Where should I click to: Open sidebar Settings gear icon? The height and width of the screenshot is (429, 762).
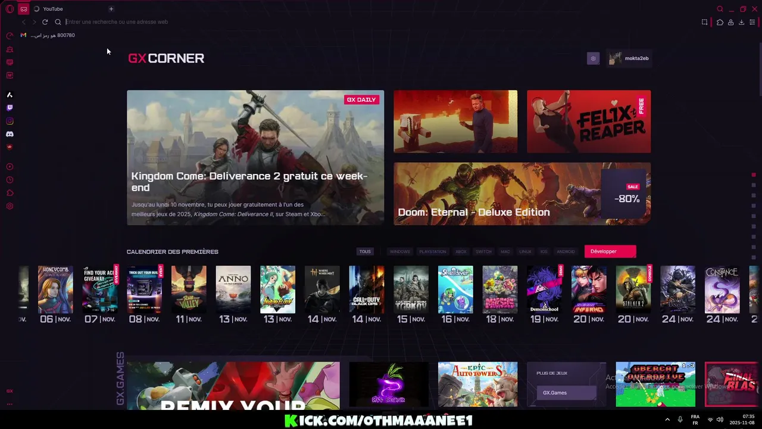(x=10, y=206)
